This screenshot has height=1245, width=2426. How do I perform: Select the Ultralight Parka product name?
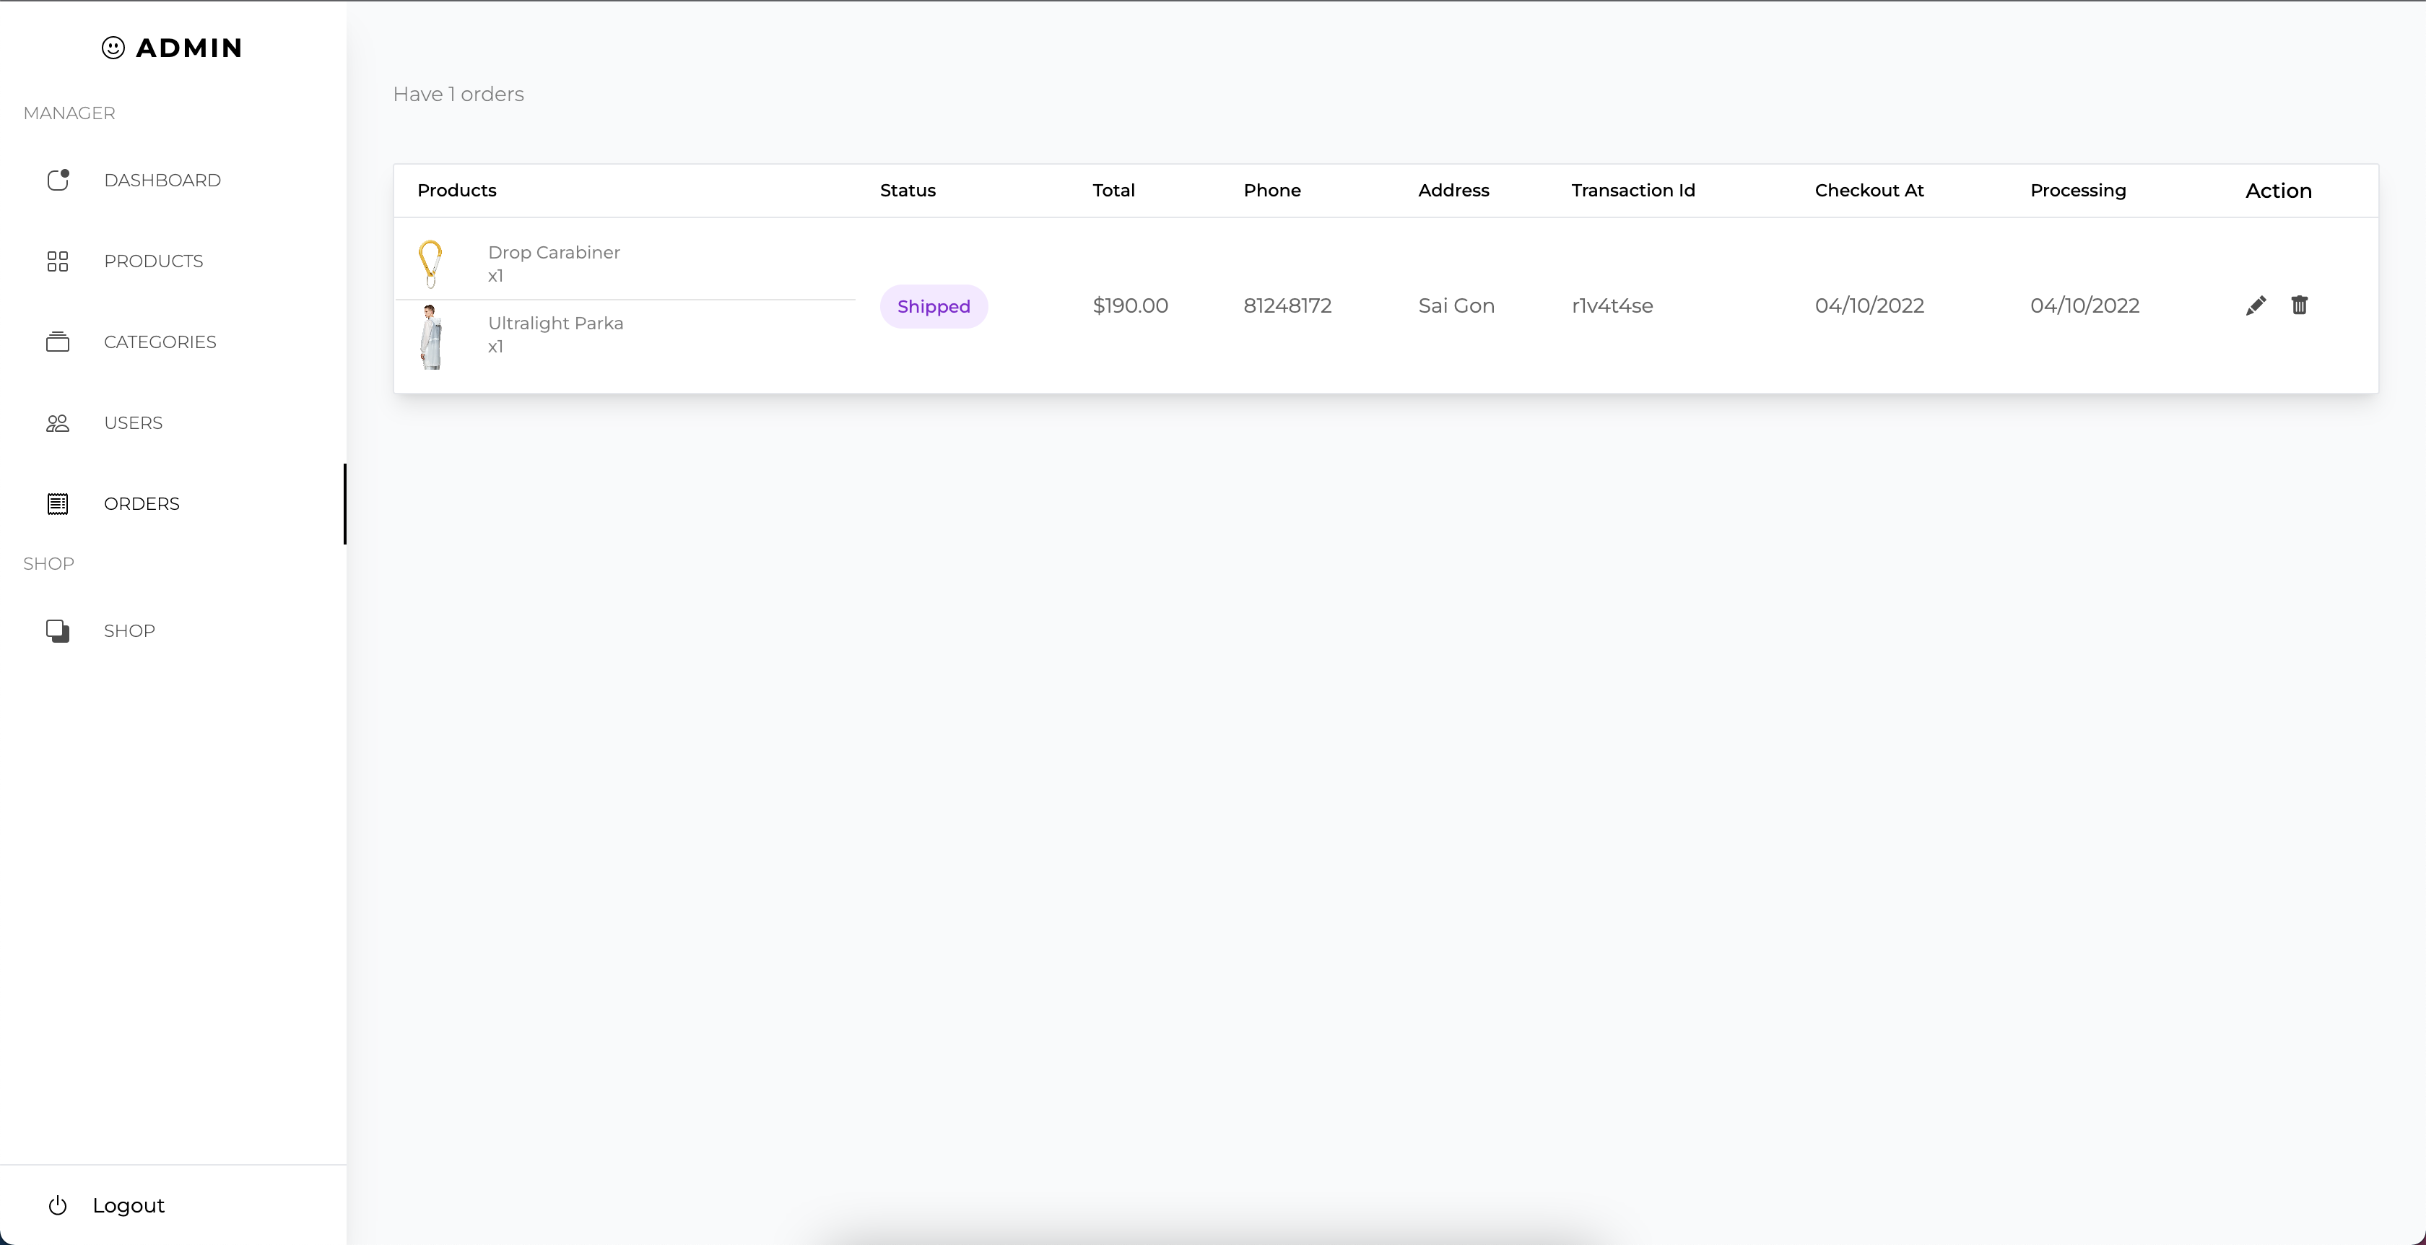point(556,323)
